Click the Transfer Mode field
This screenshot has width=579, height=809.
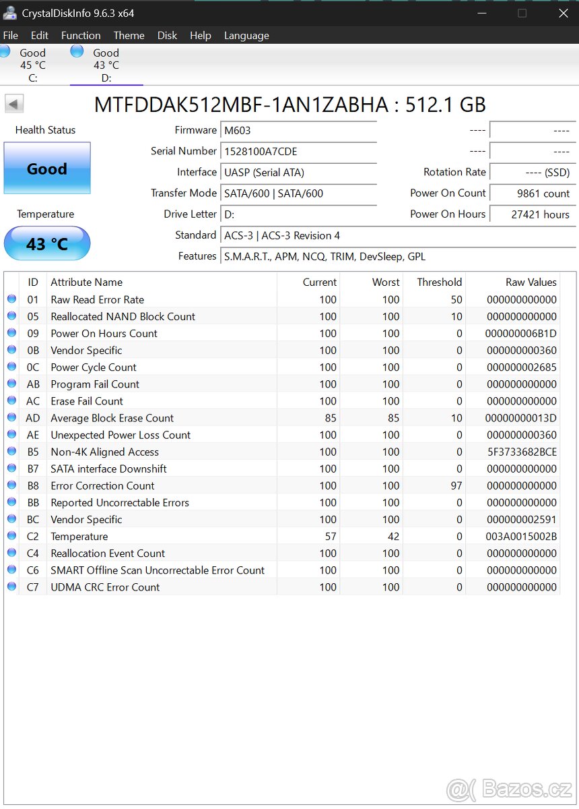(299, 193)
